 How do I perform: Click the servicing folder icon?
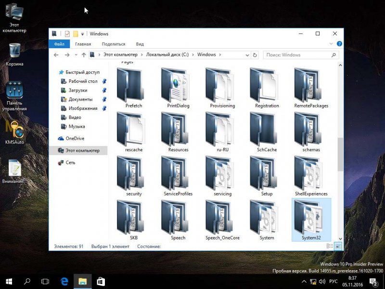pos(219,173)
